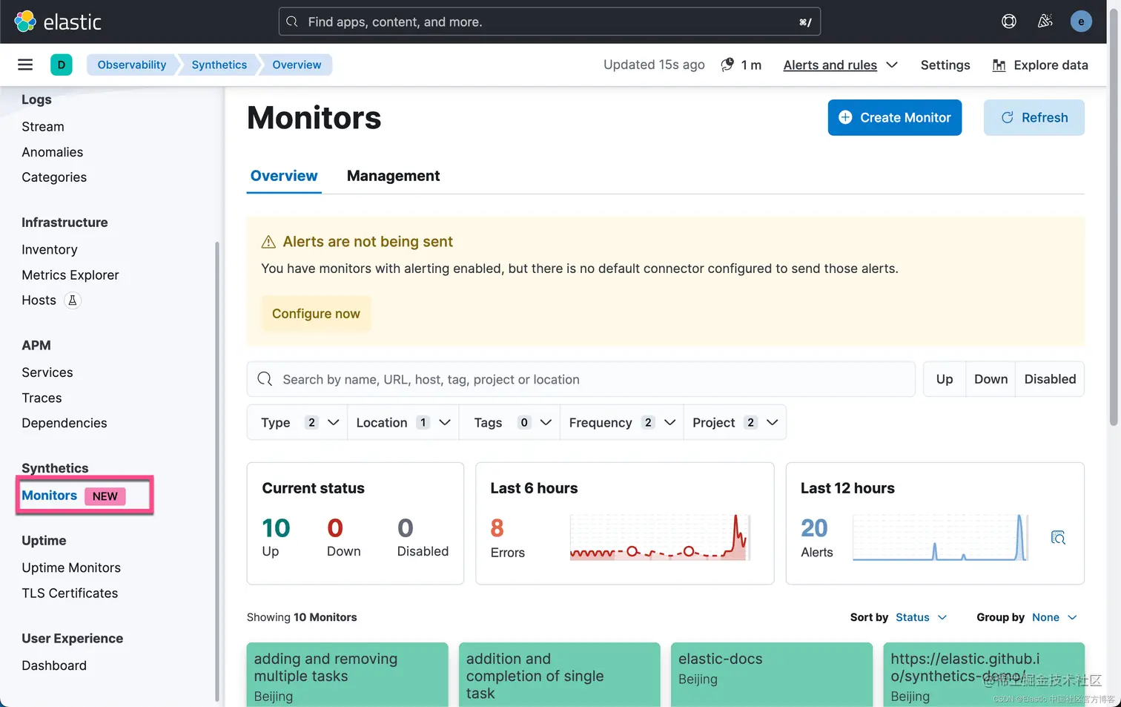Click the Overview breadcrumb
Viewport: 1121px width, 707px height.
tap(297, 65)
